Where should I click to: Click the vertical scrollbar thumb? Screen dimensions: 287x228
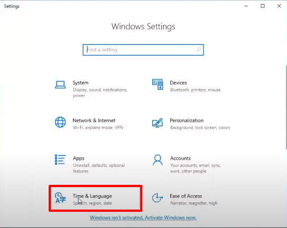point(286,107)
